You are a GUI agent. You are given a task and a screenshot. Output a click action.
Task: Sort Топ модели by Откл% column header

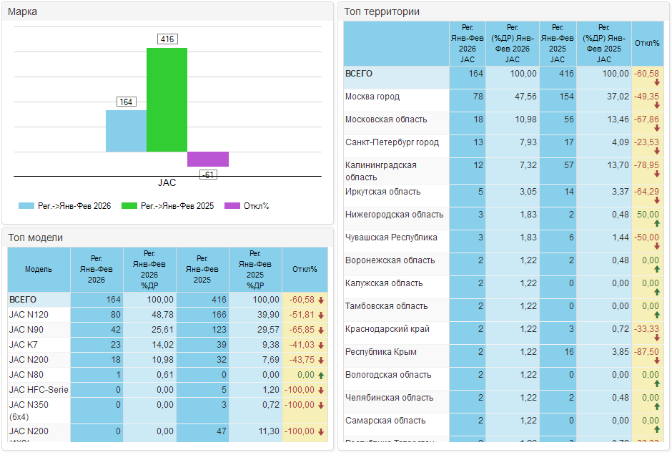(x=305, y=269)
